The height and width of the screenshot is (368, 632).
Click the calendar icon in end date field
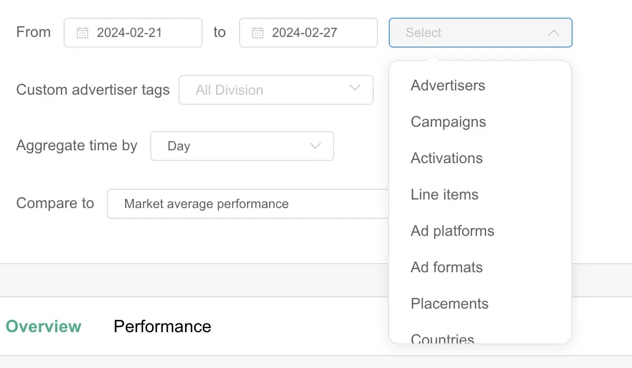point(258,33)
